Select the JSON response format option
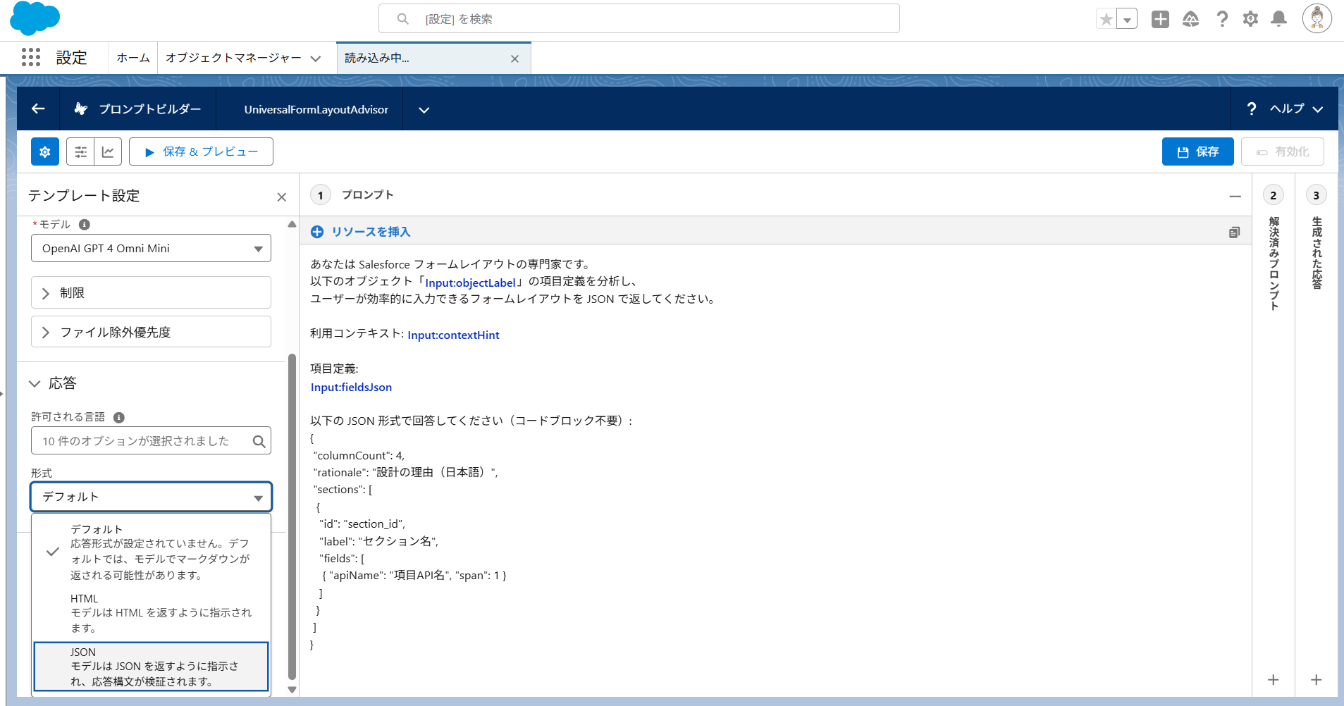1344x706 pixels. (x=151, y=666)
